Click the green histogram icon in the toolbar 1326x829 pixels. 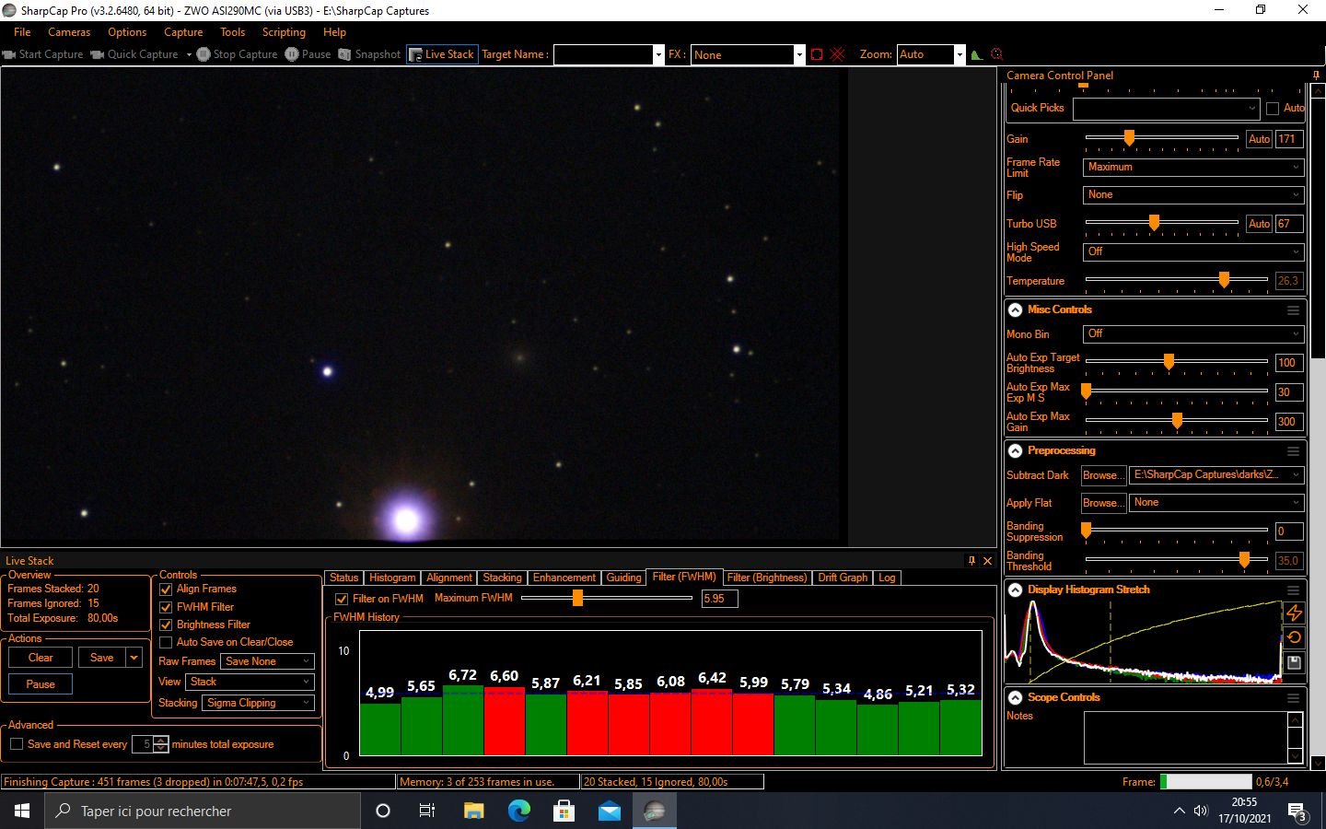coord(977,54)
